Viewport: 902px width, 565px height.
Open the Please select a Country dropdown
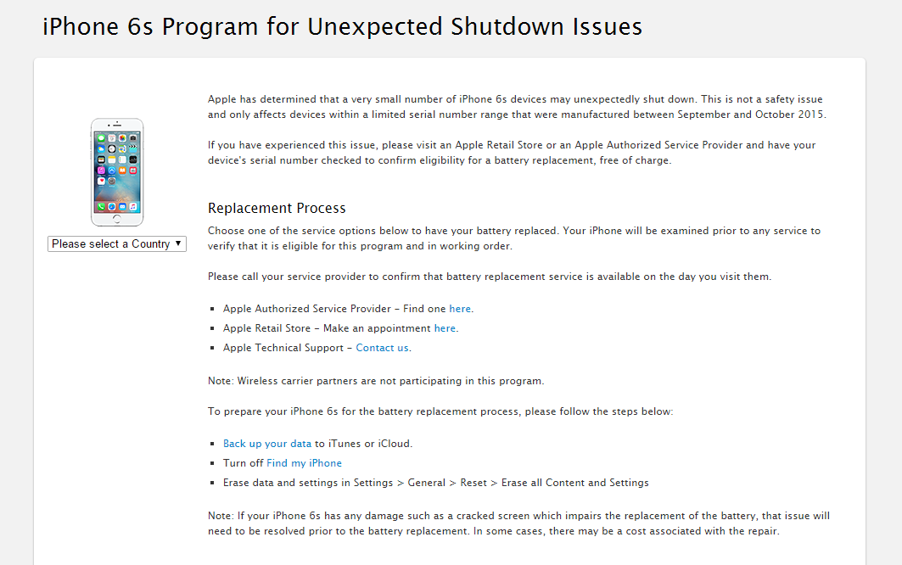[x=117, y=244]
